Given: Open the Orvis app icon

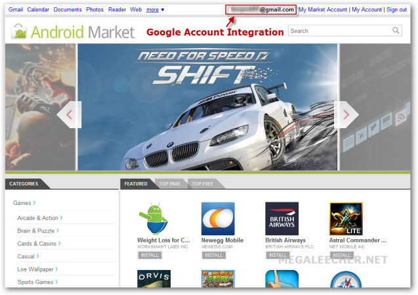Looking at the screenshot, I should point(154,279).
